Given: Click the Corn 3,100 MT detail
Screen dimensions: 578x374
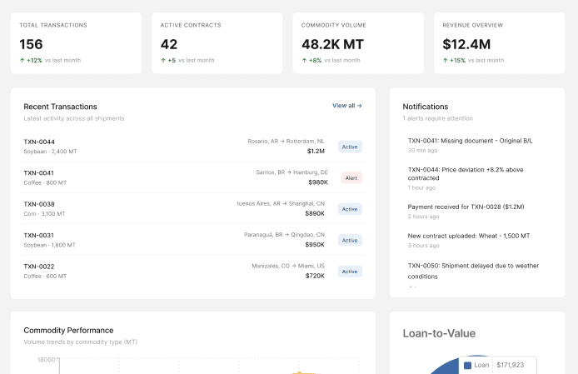Looking at the screenshot, I should 44,214.
